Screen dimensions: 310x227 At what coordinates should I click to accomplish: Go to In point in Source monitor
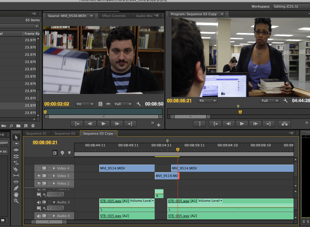[x=77, y=124]
